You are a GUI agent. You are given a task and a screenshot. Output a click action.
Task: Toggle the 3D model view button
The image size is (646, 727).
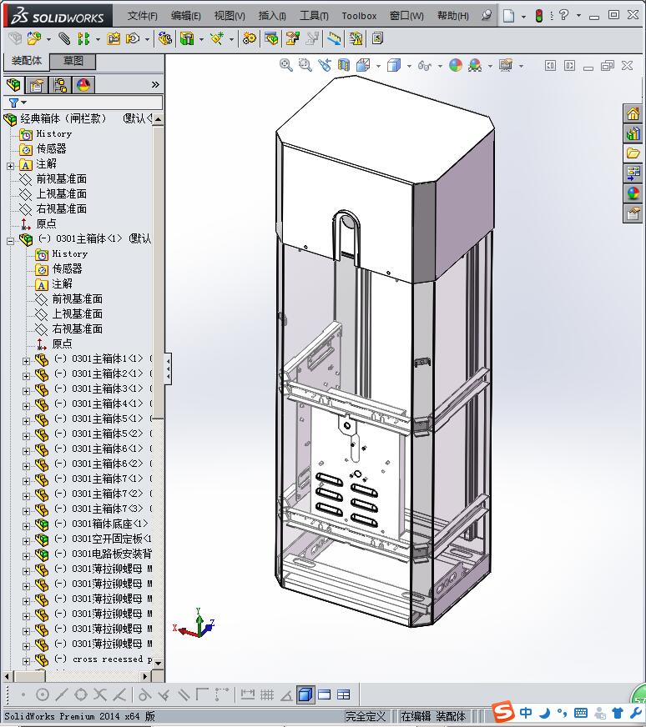tap(305, 694)
